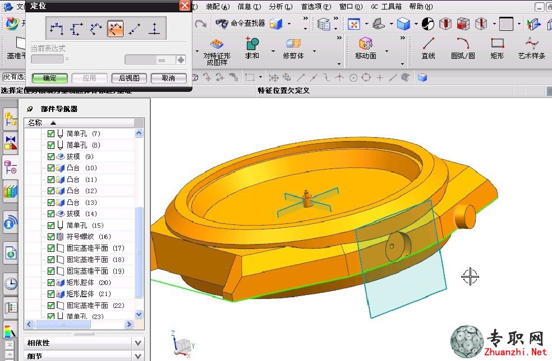Uncheck the 固定基准平面 (17) checkbox

[x=51, y=249]
